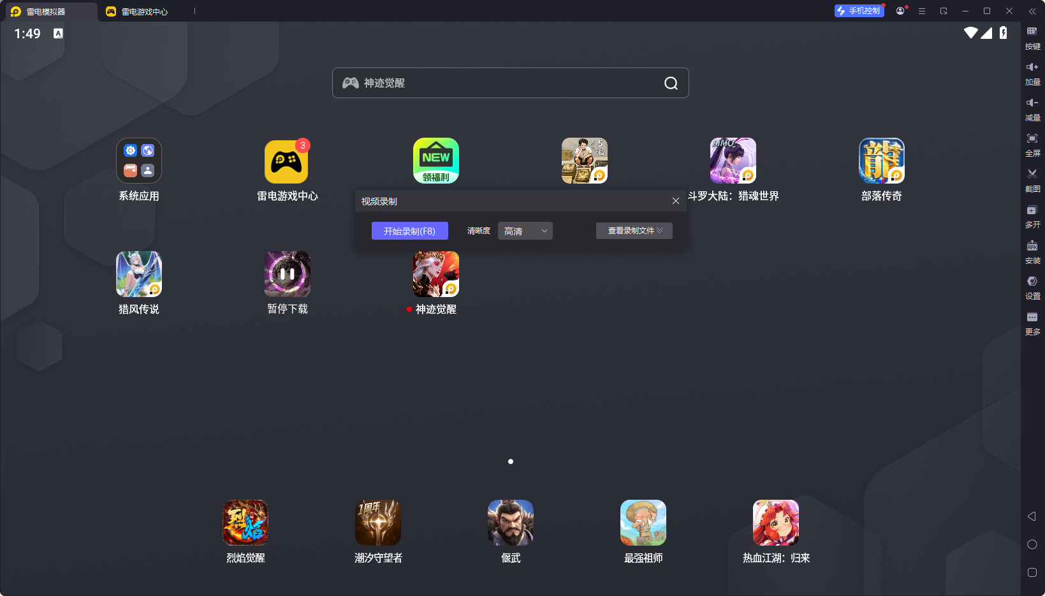Click 开始录制(F8) to start recording

(410, 231)
